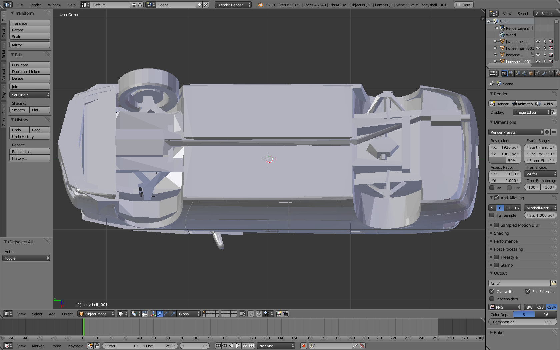Open the Render menu in top bar
Screen dimensions: 560x350
pyautogui.click(x=35, y=5)
